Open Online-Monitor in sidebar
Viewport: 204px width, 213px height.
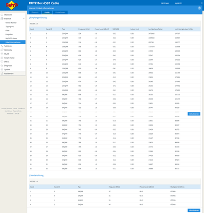[11, 23]
